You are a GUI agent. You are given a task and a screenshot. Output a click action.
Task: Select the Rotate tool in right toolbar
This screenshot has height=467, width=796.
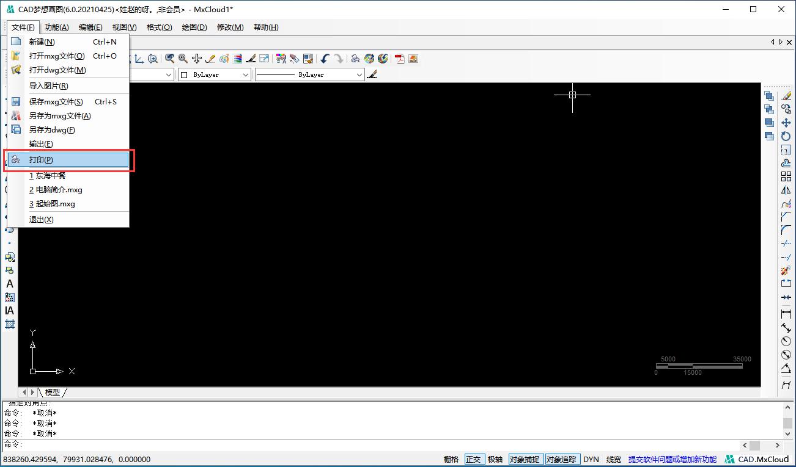coord(786,136)
